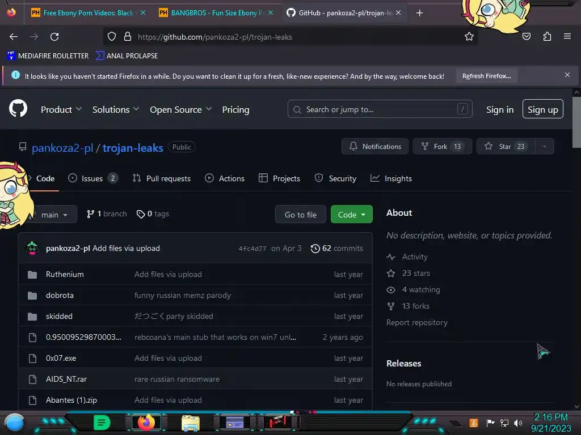Click the GitHub octocat logo
This screenshot has height=435, width=581.
pos(18,108)
